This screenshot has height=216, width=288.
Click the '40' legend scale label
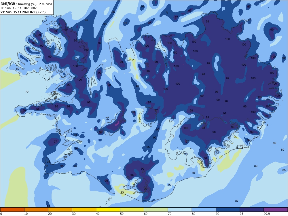(98, 214)
